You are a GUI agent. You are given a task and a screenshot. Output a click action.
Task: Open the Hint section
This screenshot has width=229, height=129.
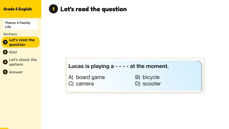point(13,52)
